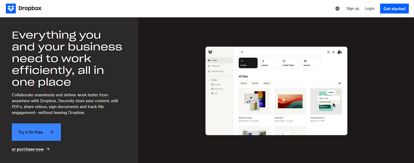Collapse the Folders tree in preview sidebar
The image size is (414, 163).
[209, 80]
